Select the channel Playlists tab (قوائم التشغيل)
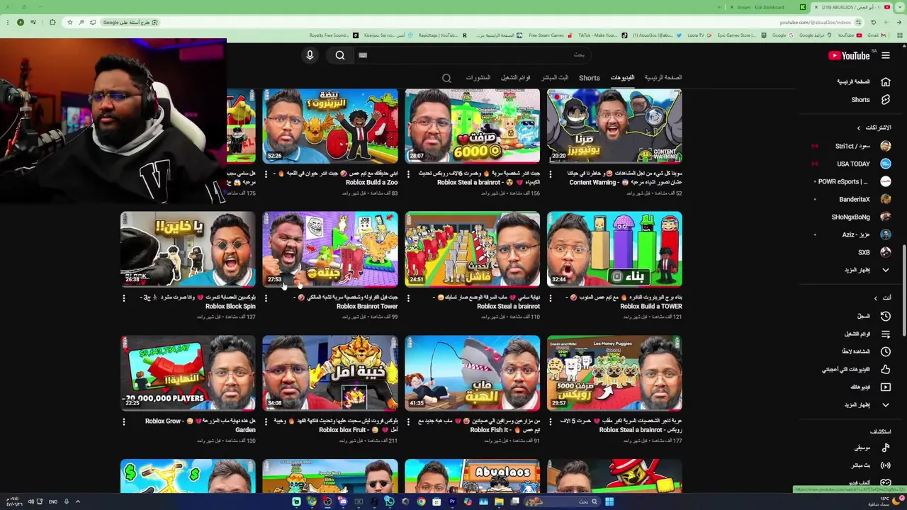Image resolution: width=907 pixels, height=510 pixels. pyautogui.click(x=515, y=78)
